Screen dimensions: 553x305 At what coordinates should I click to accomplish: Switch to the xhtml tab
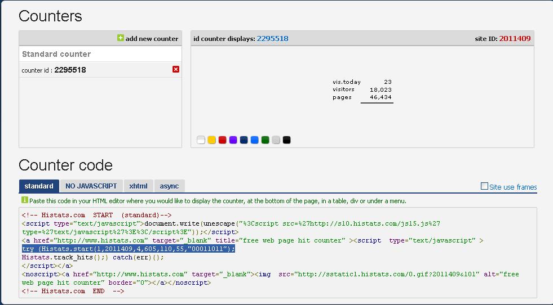pos(138,186)
